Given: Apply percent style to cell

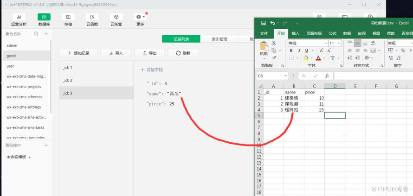Looking at the screenshot, I should tap(403, 51).
